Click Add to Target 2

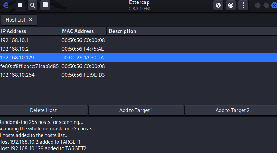232,110
